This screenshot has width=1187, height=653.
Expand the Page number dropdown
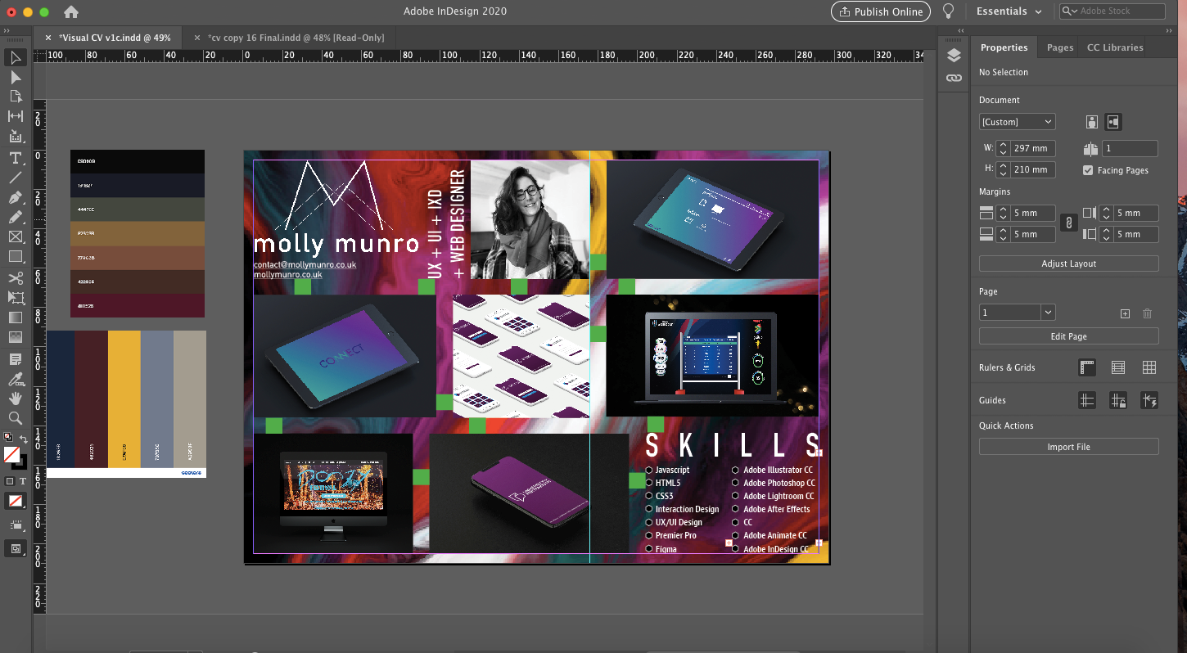click(x=1048, y=313)
